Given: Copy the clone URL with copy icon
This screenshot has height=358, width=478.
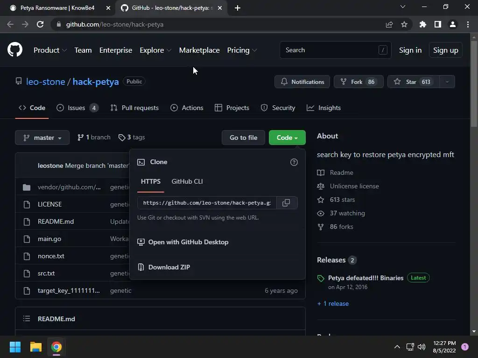Looking at the screenshot, I should 286,203.
